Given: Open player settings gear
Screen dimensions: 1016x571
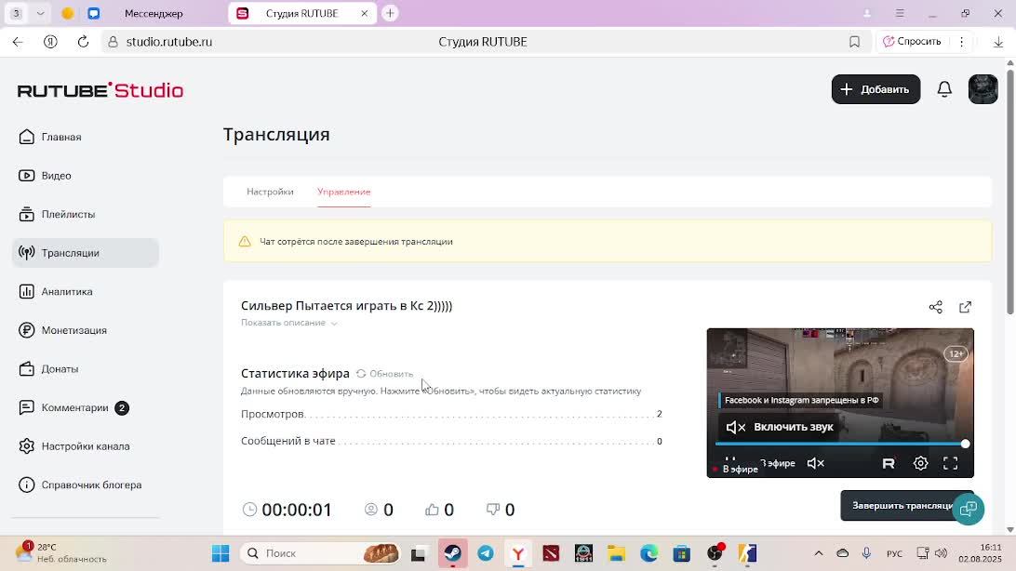Looking at the screenshot, I should 920,463.
